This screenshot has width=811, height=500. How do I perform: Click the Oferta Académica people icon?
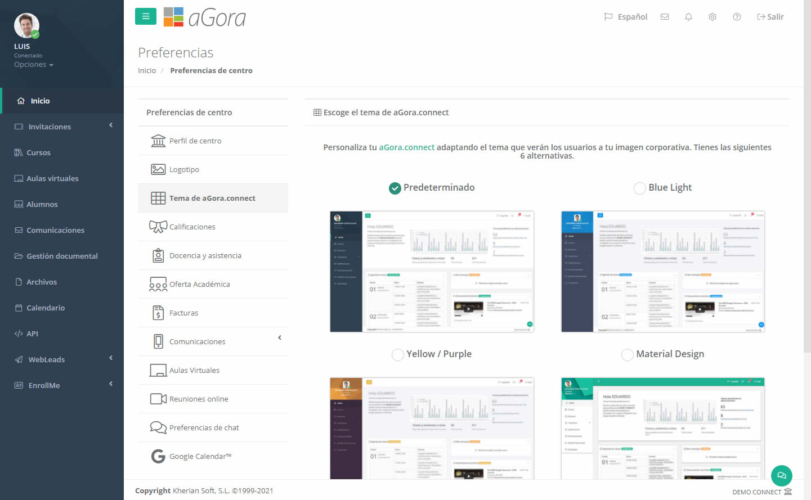(x=158, y=284)
